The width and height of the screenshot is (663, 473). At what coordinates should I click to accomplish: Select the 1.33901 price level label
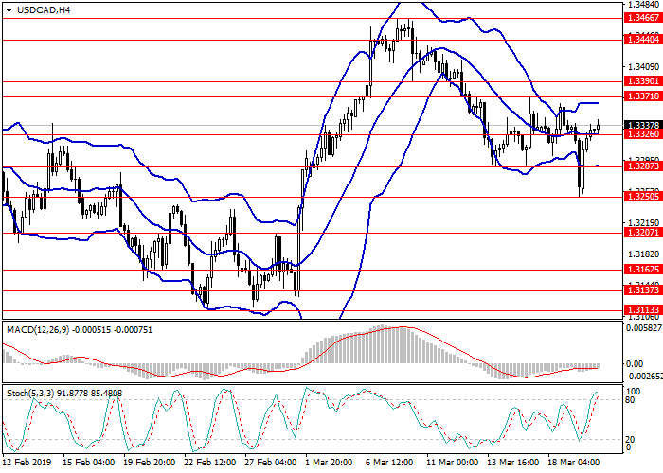pyautogui.click(x=642, y=81)
